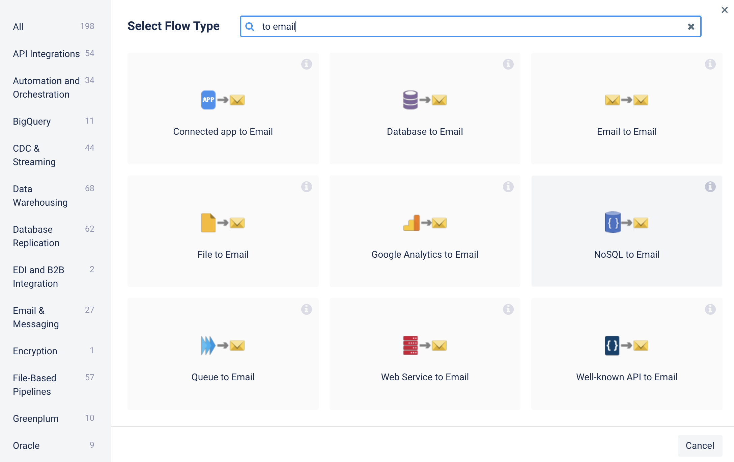Select the API Integrations category
This screenshot has width=734, height=462.
pyautogui.click(x=54, y=53)
